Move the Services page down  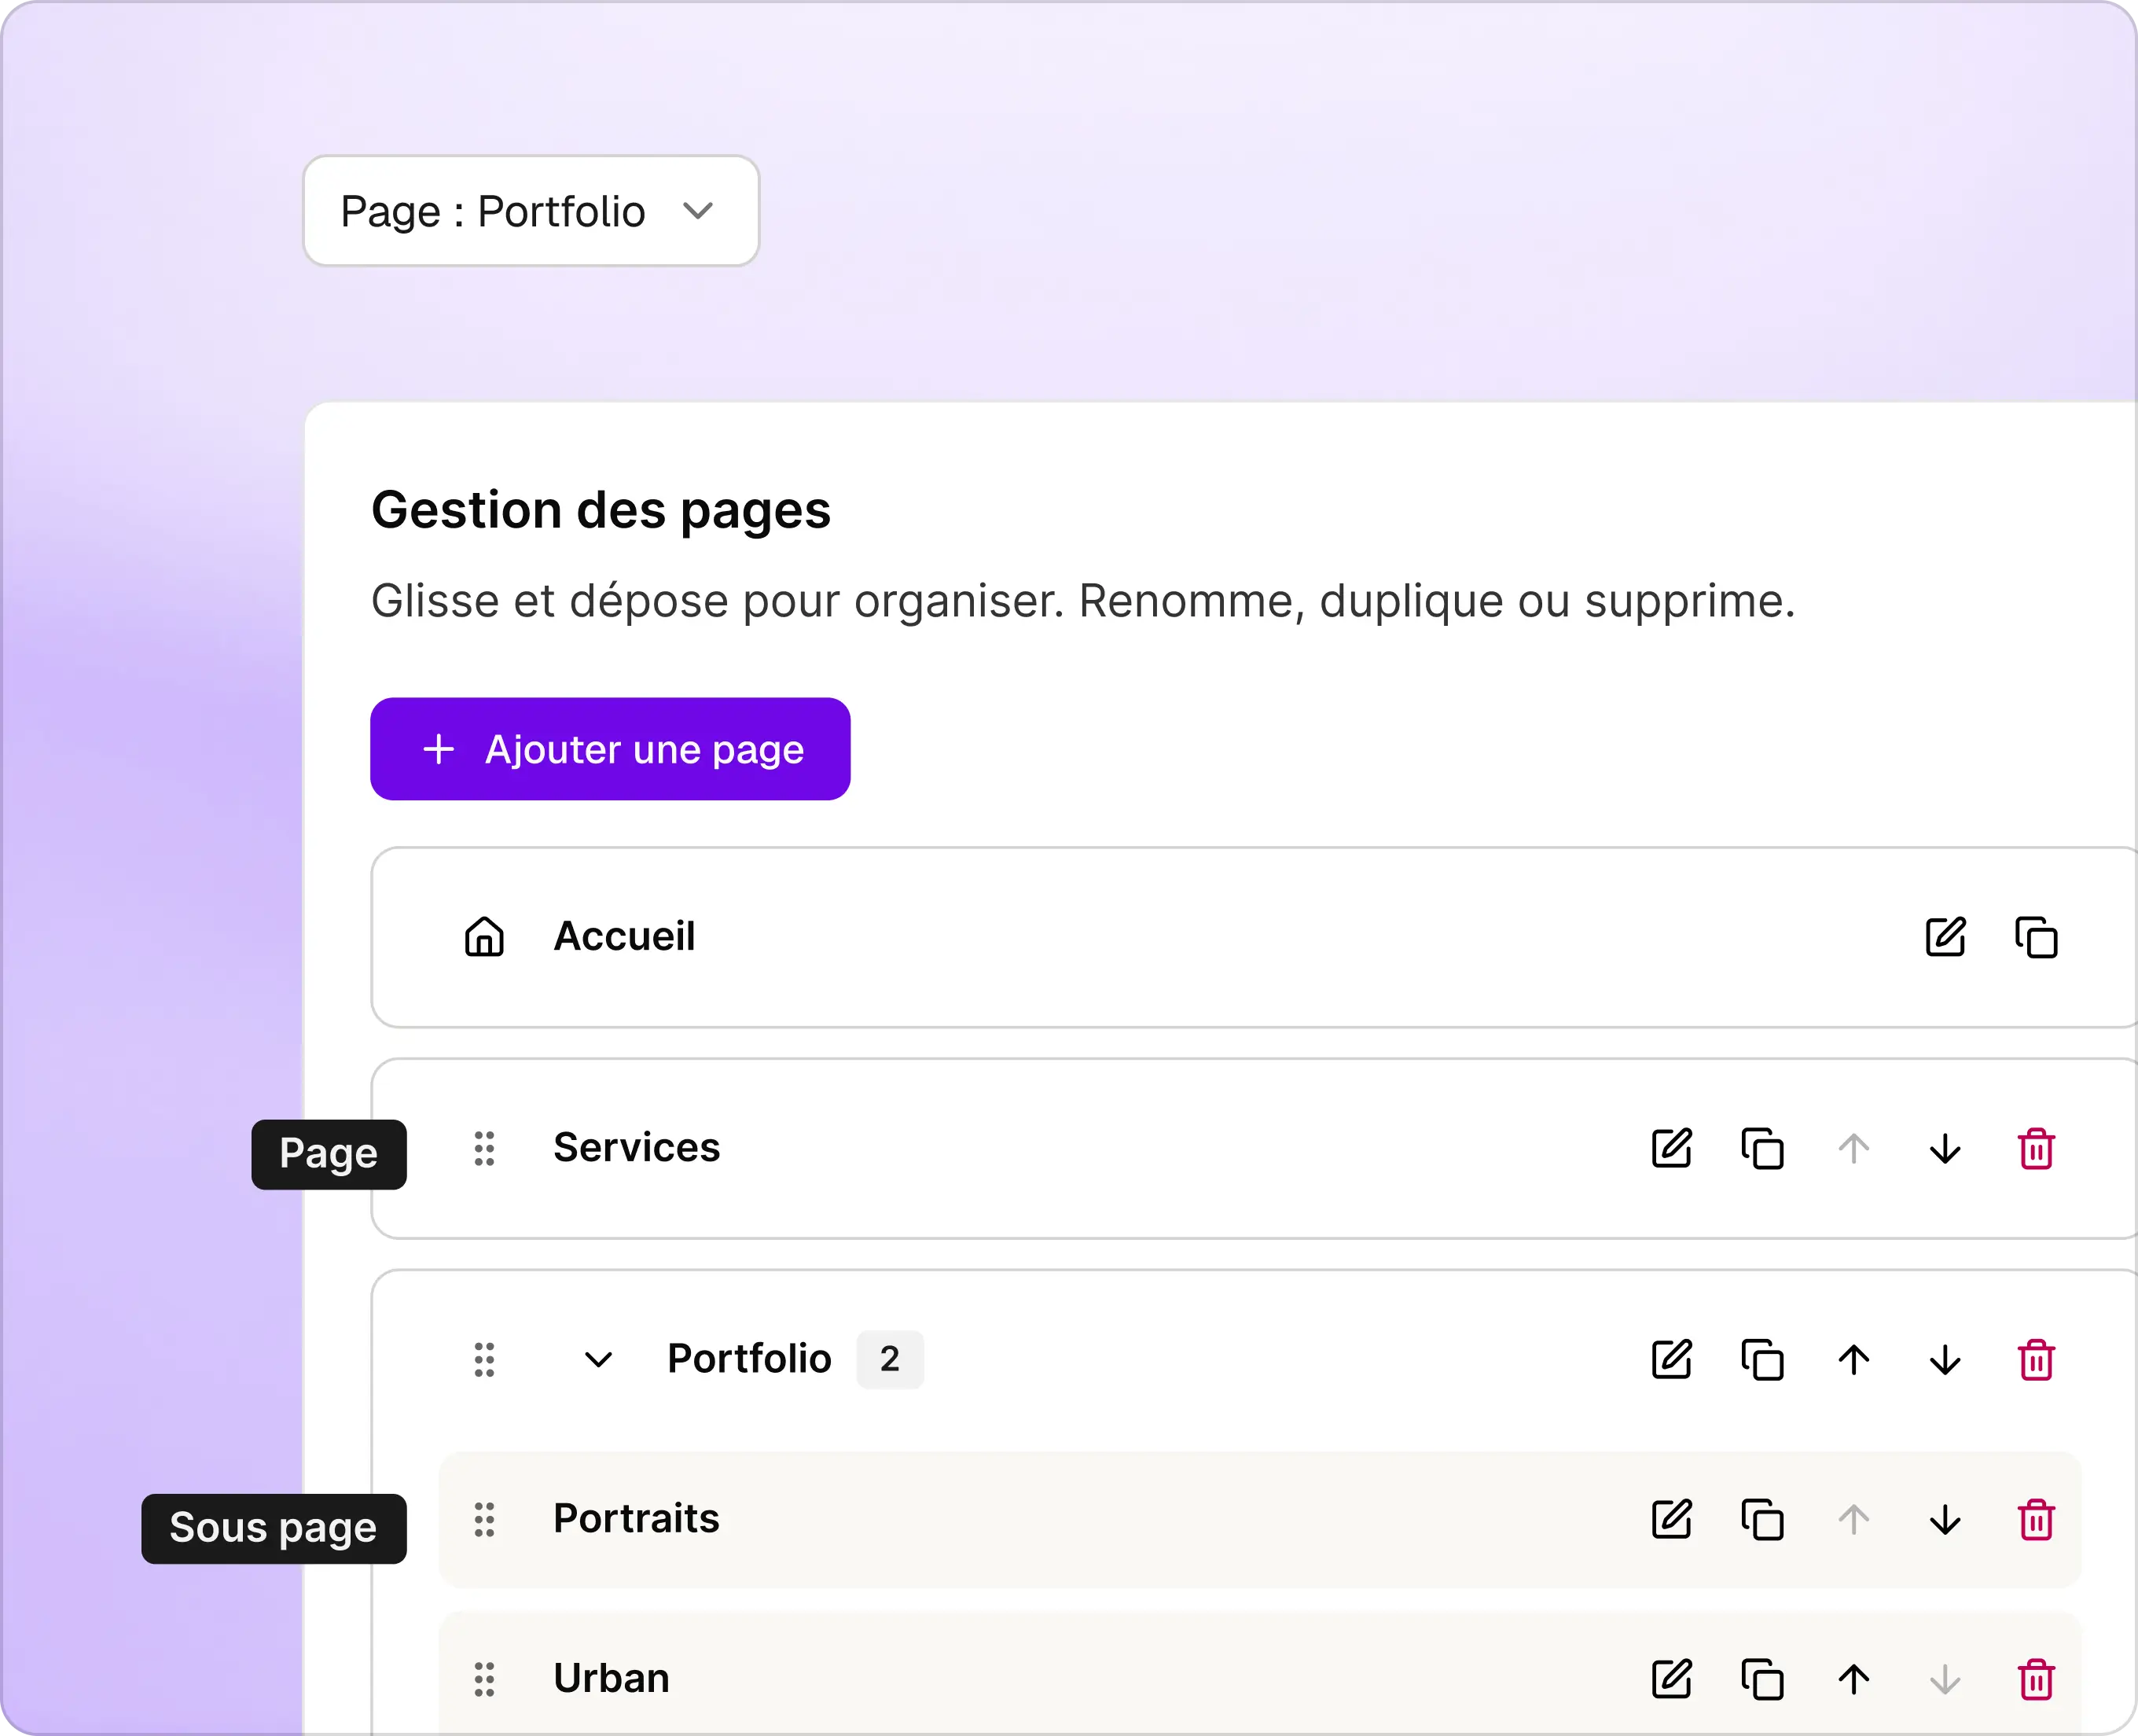[1944, 1148]
